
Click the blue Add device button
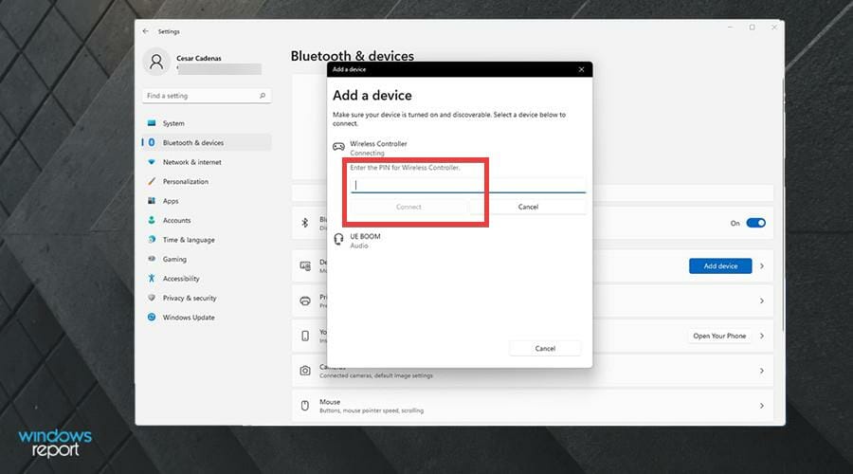[x=720, y=266]
